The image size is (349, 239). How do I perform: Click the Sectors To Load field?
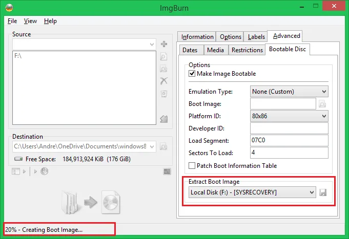pos(289,153)
